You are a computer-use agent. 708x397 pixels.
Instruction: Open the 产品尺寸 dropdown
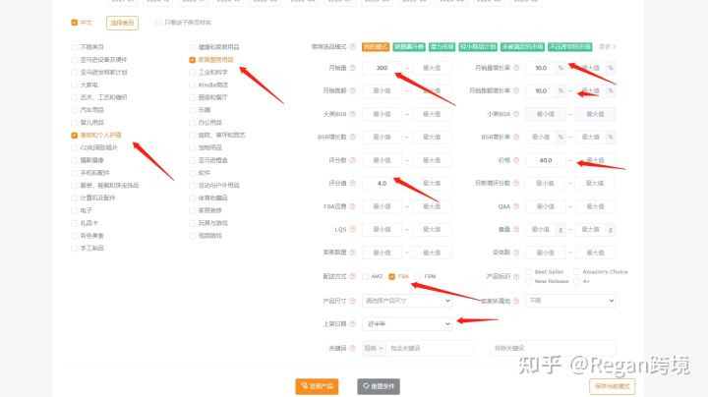tap(407, 301)
